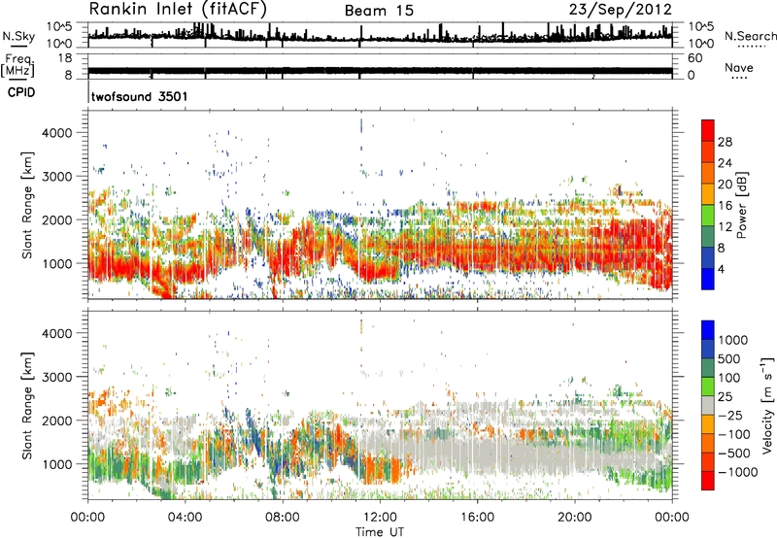Click the 'N.Search' legend label
Viewport: 777px width, 538px height.
click(750, 36)
